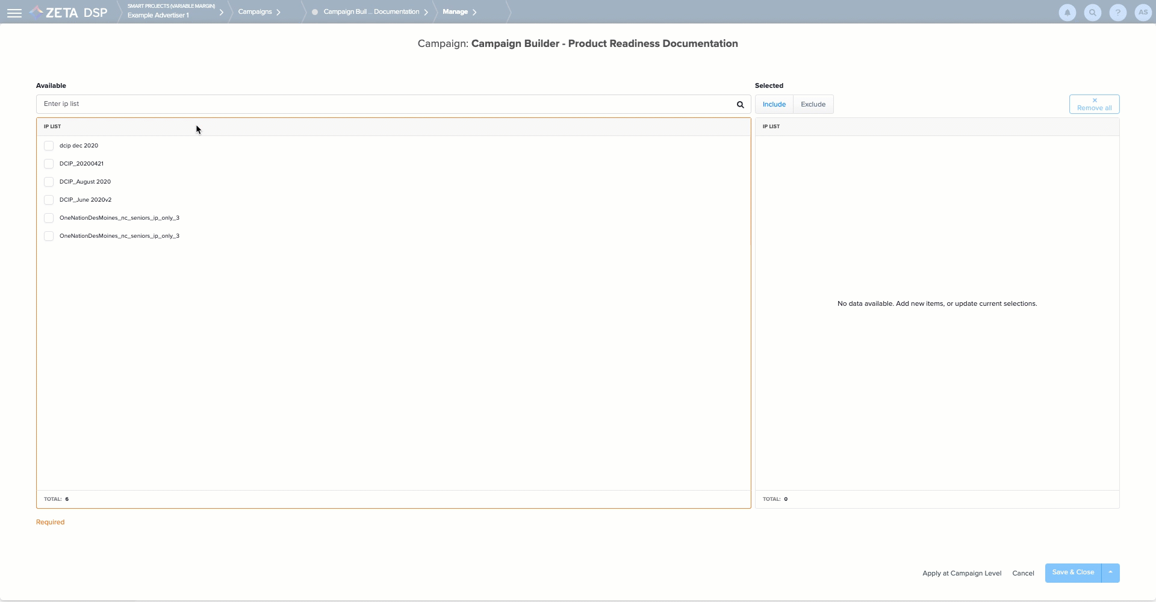The image size is (1156, 602).
Task: Open global search in header
Action: pos(1092,13)
